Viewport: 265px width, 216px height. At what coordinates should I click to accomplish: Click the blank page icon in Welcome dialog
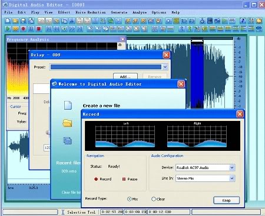coord(68,105)
